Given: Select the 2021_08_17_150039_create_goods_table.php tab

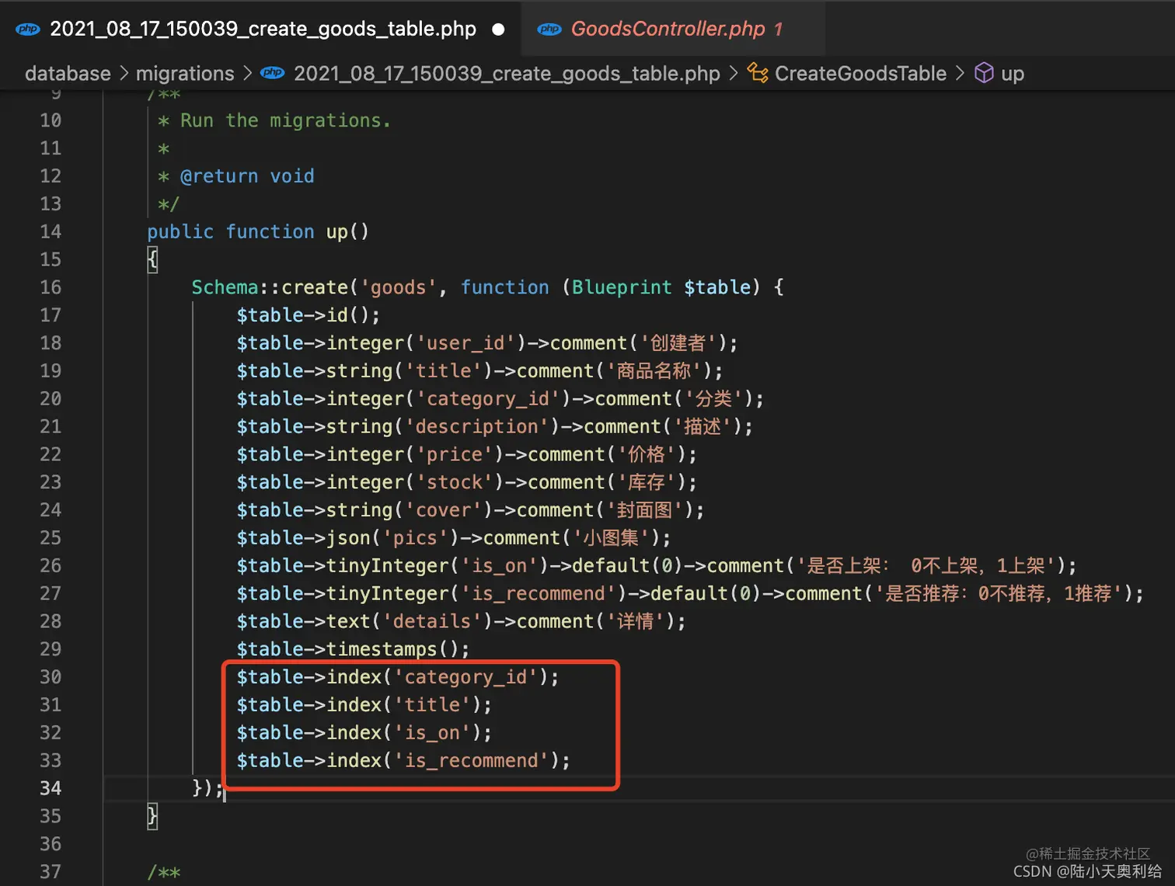Looking at the screenshot, I should coord(261,29).
